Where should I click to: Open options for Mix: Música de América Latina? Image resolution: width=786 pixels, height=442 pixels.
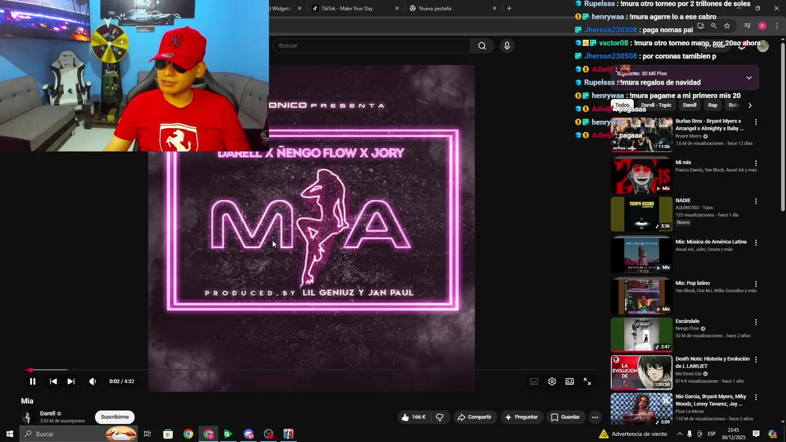point(756,242)
